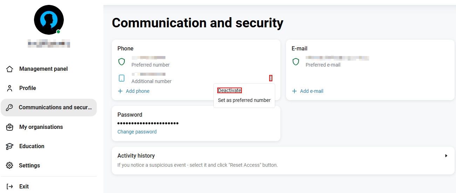Click the key icon for Communications and security
456x193 pixels.
[10, 108]
